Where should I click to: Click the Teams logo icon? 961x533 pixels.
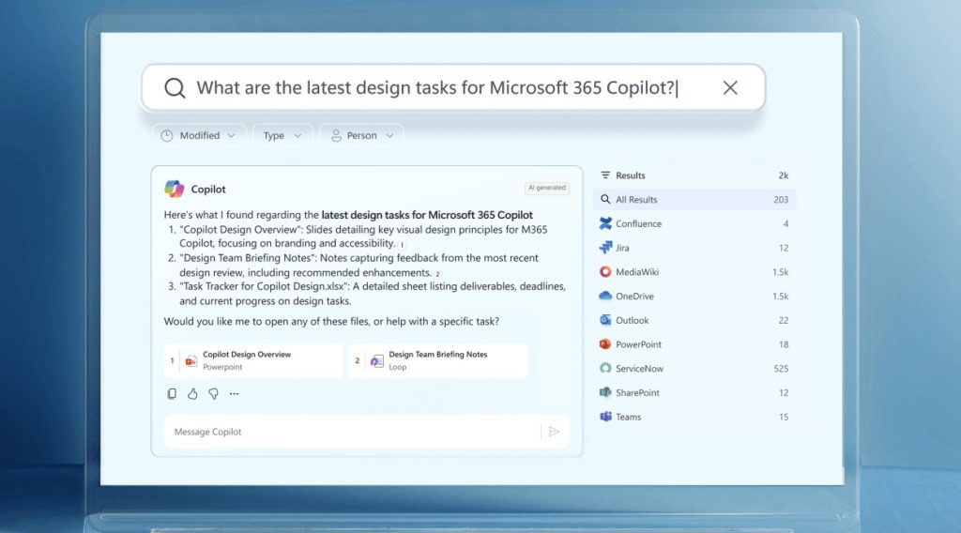coord(605,417)
